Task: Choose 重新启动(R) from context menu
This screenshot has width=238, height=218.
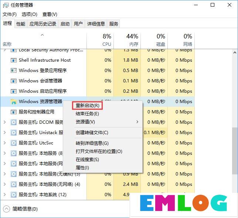Action: coord(88,106)
